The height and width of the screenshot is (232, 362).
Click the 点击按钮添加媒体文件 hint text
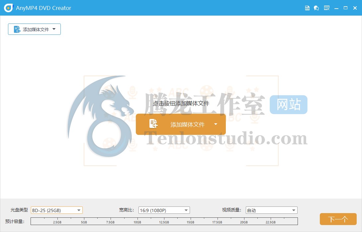click(181, 103)
